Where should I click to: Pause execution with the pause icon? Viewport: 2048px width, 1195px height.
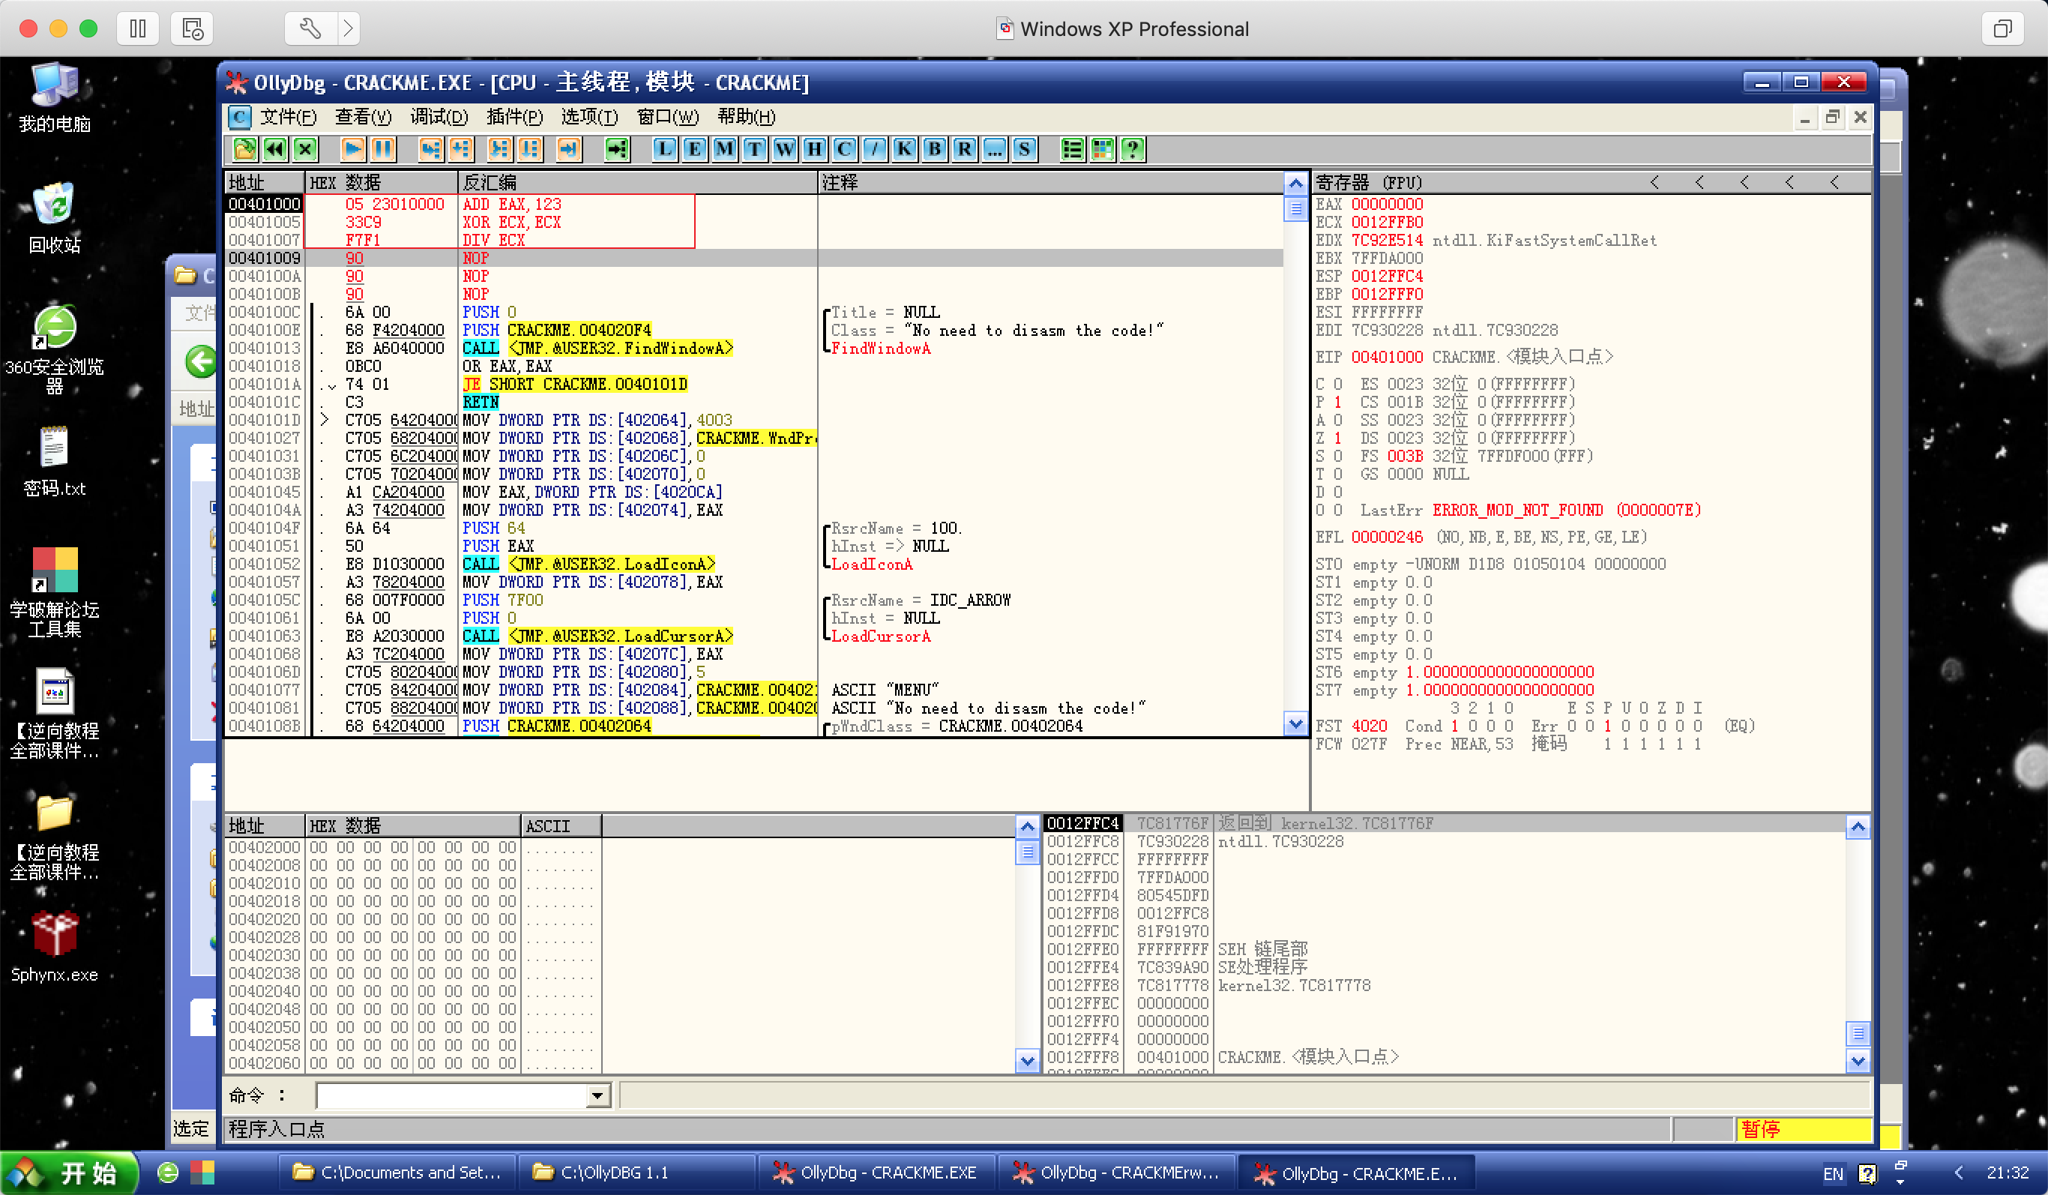[383, 150]
